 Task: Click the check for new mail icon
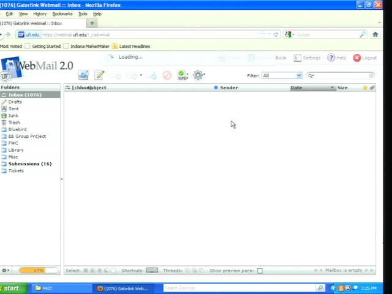[x=83, y=75]
